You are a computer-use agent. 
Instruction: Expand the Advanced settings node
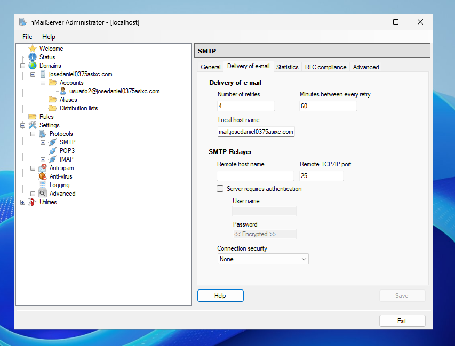point(33,194)
